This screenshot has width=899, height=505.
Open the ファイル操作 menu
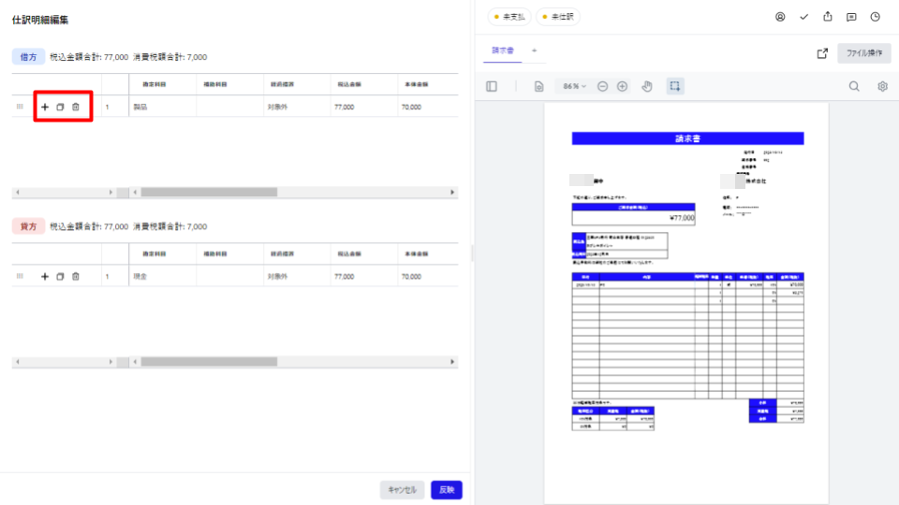[863, 53]
